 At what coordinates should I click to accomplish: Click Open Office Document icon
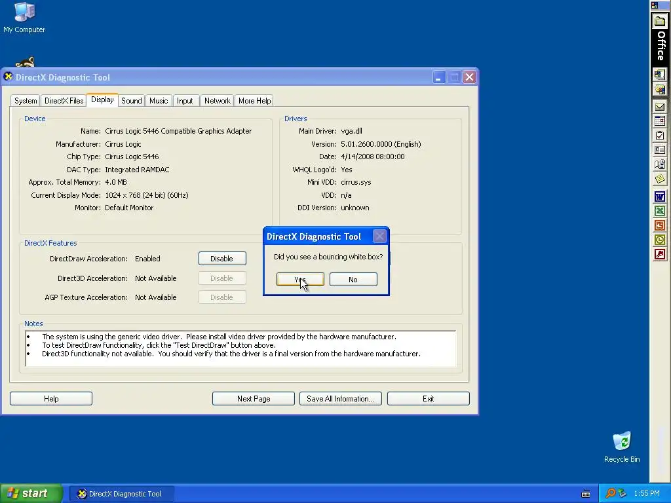click(660, 89)
